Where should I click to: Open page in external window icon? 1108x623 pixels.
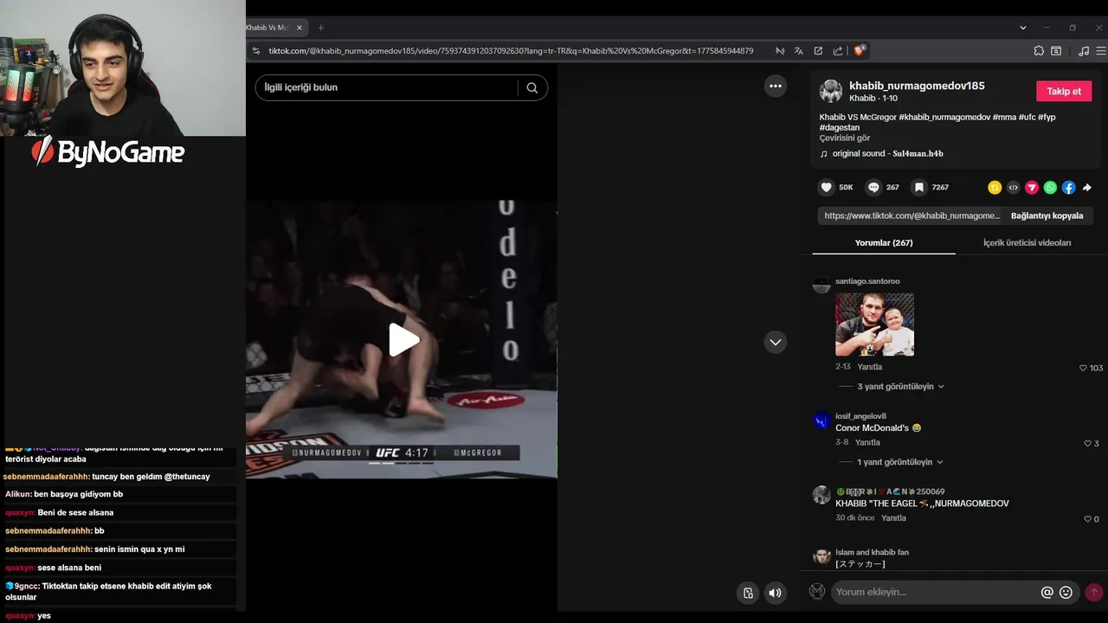818,51
